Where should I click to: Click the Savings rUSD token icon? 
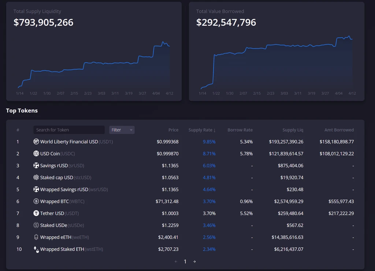click(x=36, y=166)
